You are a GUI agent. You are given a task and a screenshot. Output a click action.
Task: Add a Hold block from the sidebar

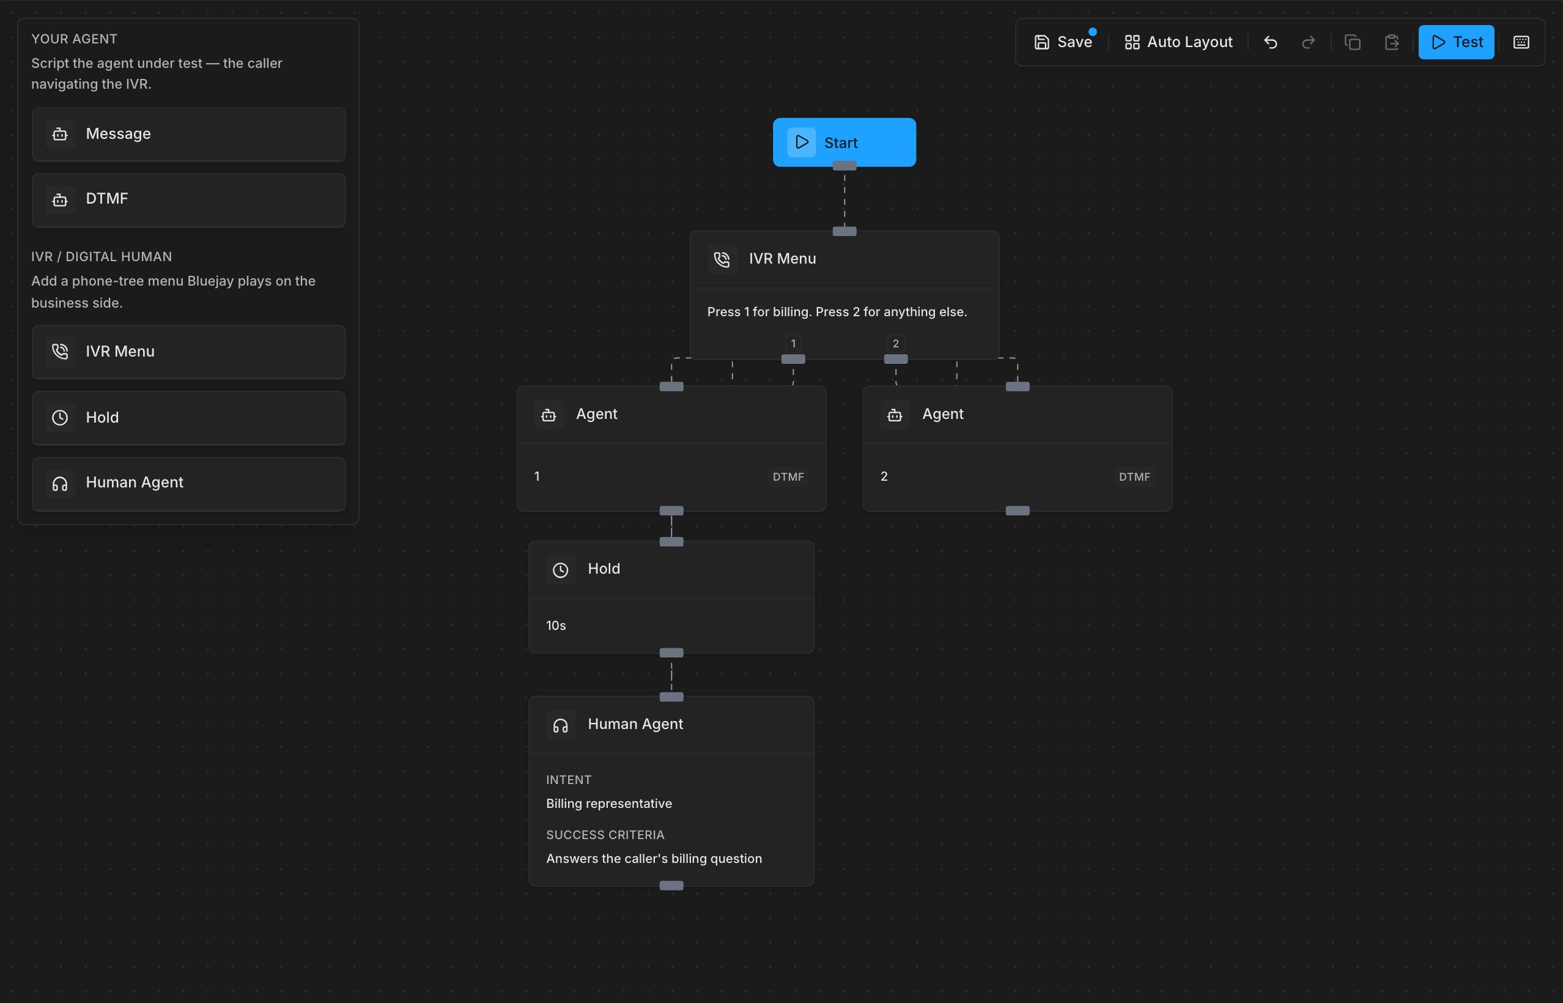click(x=189, y=418)
